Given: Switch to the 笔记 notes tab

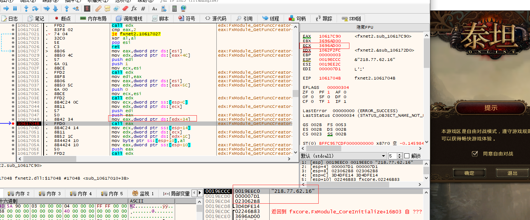Looking at the screenshot, I should [36, 19].
